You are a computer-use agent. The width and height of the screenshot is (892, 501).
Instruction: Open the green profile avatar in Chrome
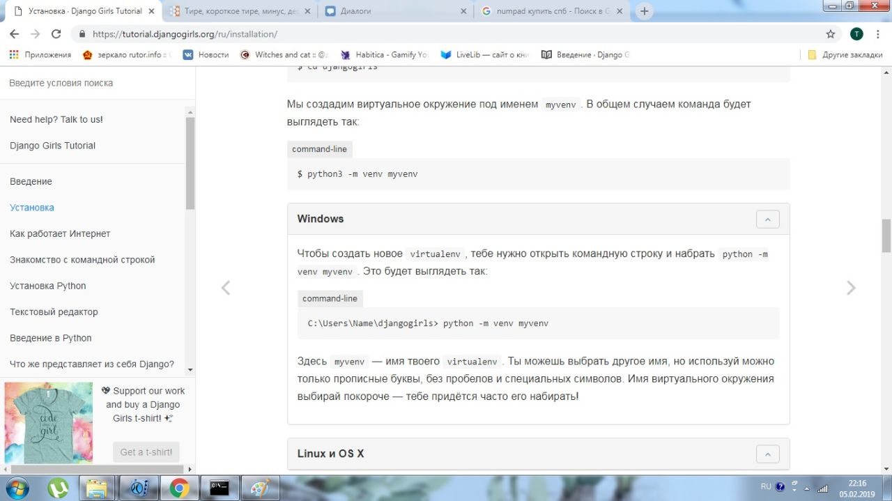point(856,34)
